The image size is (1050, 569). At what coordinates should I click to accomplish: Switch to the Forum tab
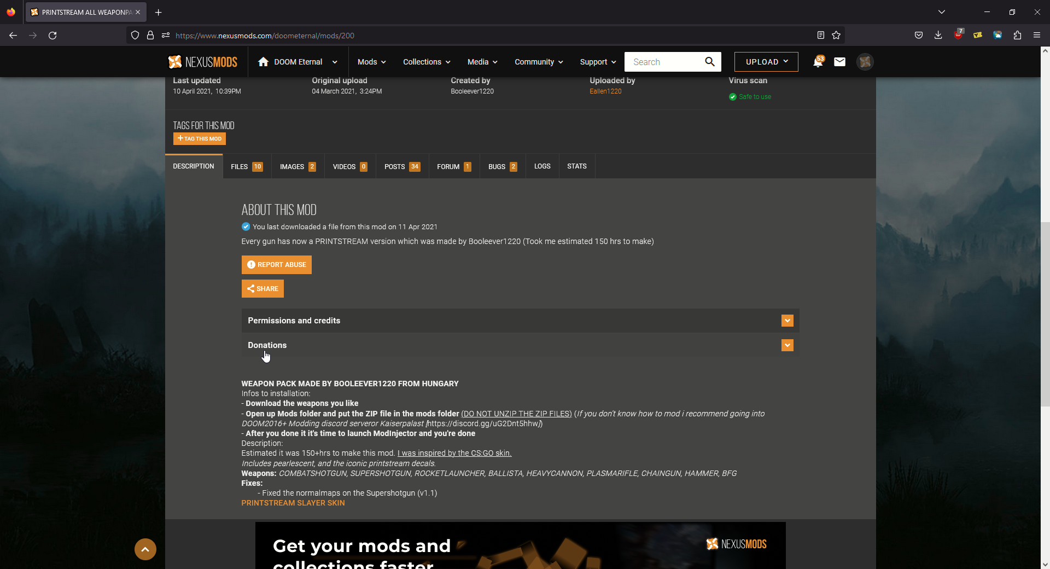454,166
